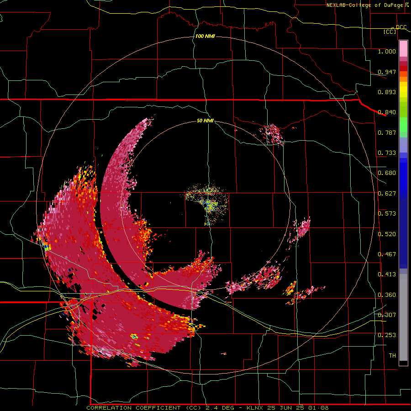
Task: Select the 0.467 scale value
Action: [387, 254]
